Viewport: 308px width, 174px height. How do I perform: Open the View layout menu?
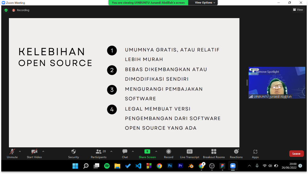coord(298,10)
